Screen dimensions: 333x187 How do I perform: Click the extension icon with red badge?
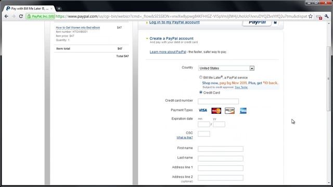coord(319,17)
